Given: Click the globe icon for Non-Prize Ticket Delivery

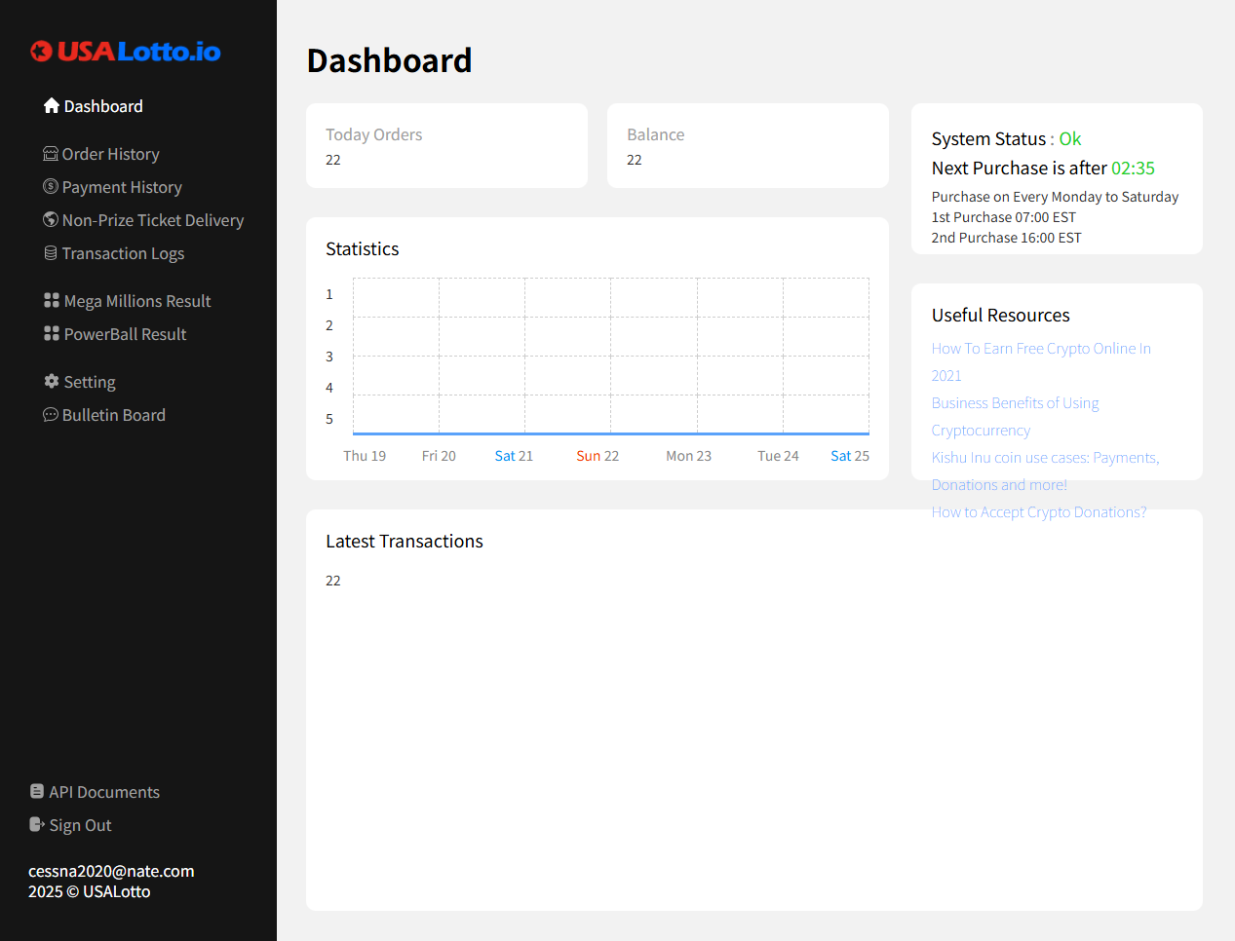Looking at the screenshot, I should (x=51, y=220).
